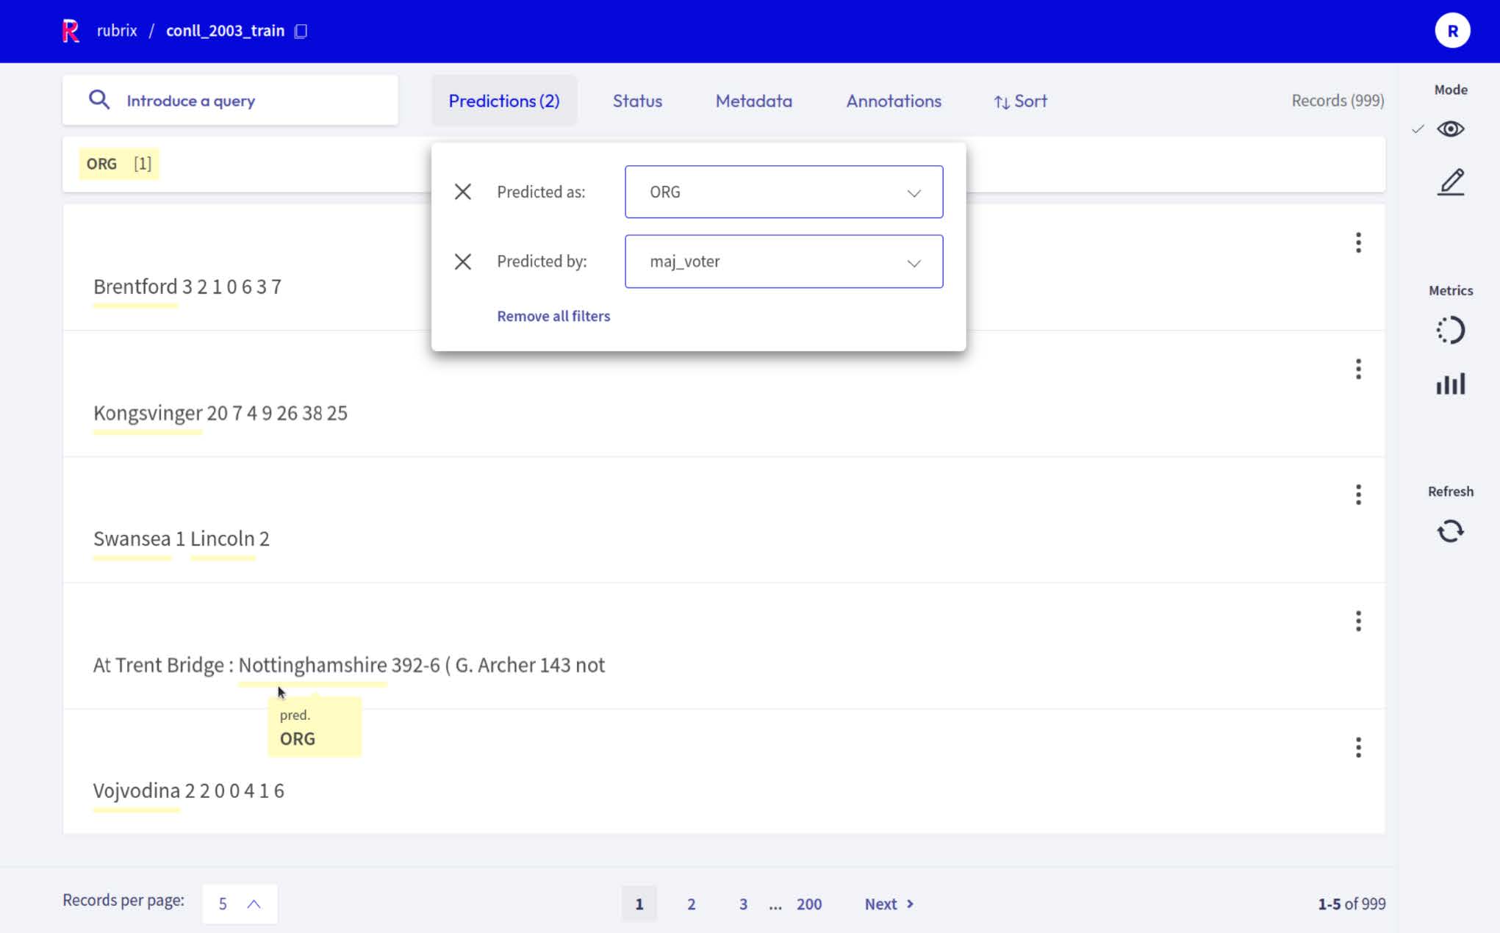Click the Rubrix logo icon

71,31
